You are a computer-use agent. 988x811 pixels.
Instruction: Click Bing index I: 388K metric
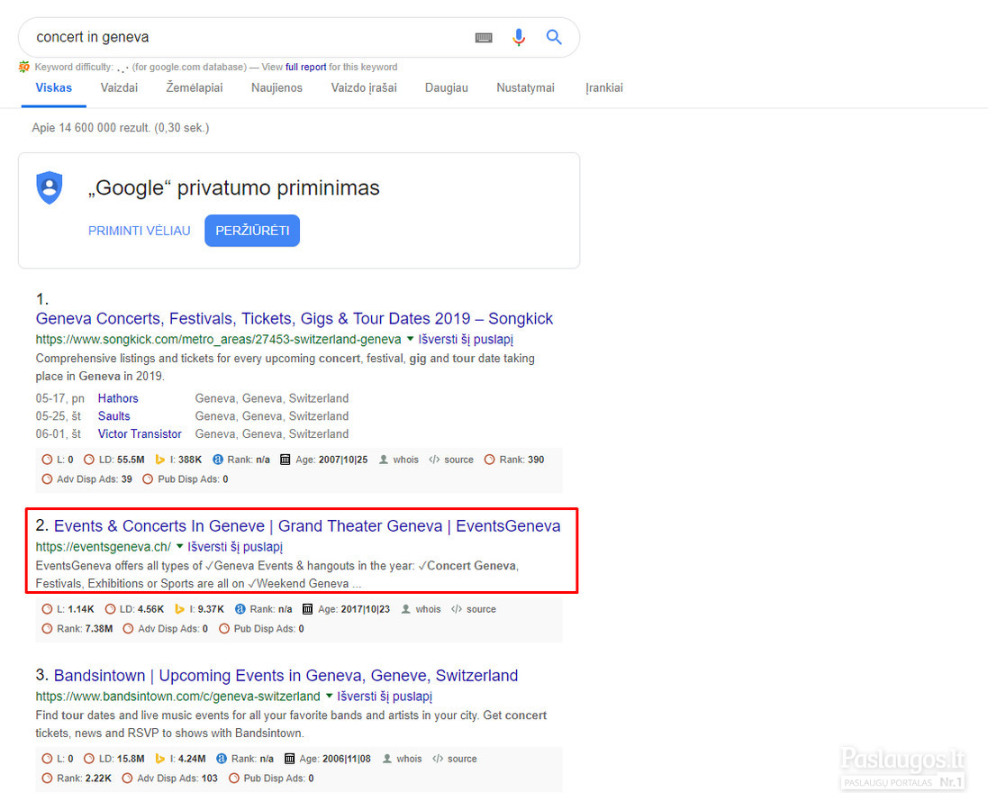[178, 460]
